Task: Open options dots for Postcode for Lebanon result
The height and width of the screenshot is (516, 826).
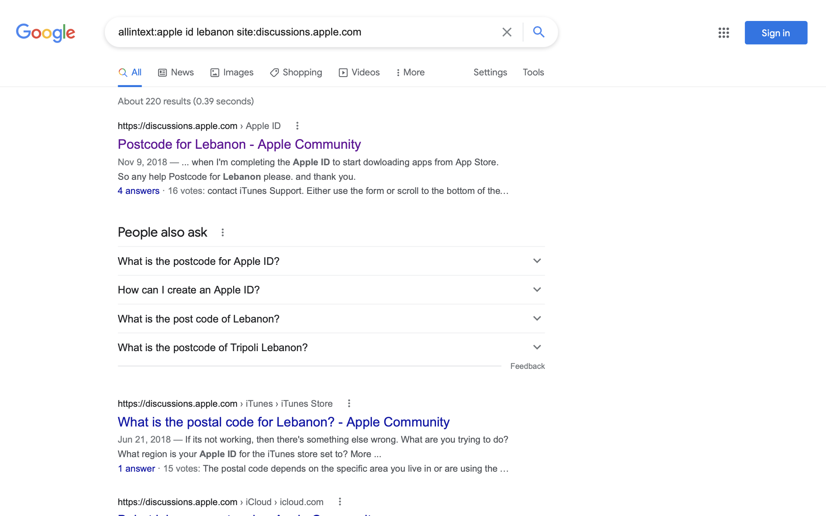Action: pyautogui.click(x=297, y=126)
